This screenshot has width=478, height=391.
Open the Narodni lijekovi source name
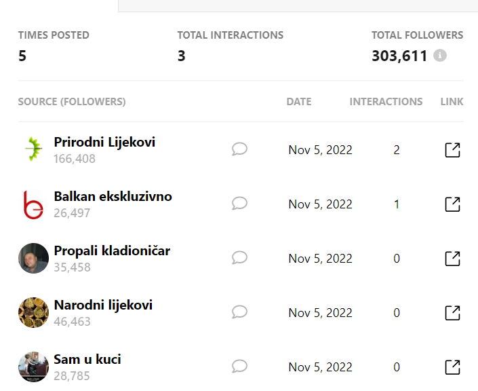point(103,305)
